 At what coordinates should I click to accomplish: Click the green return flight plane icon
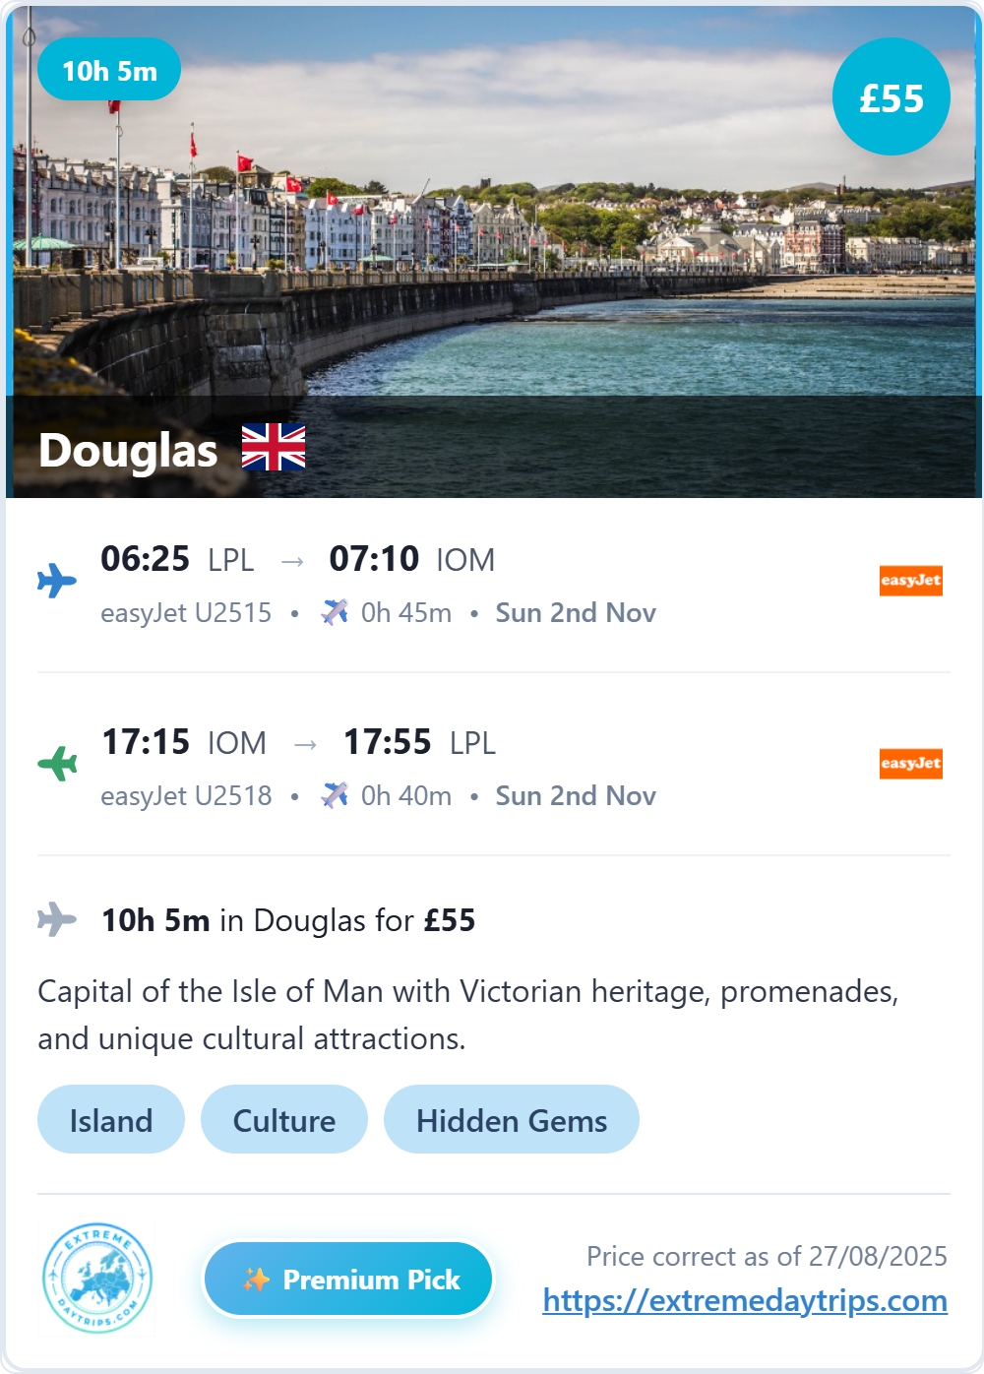(x=57, y=763)
